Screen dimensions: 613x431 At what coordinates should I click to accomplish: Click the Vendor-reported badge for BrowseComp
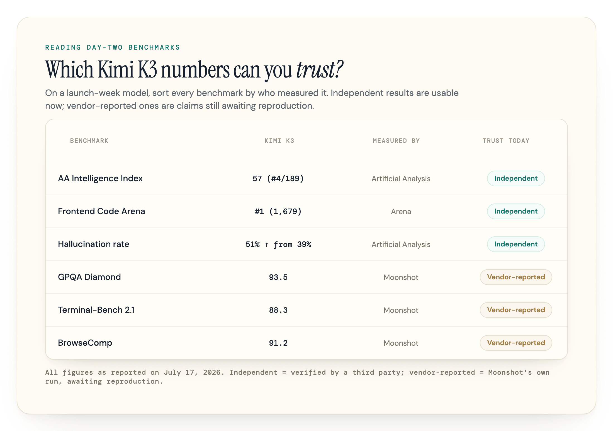[x=516, y=343]
